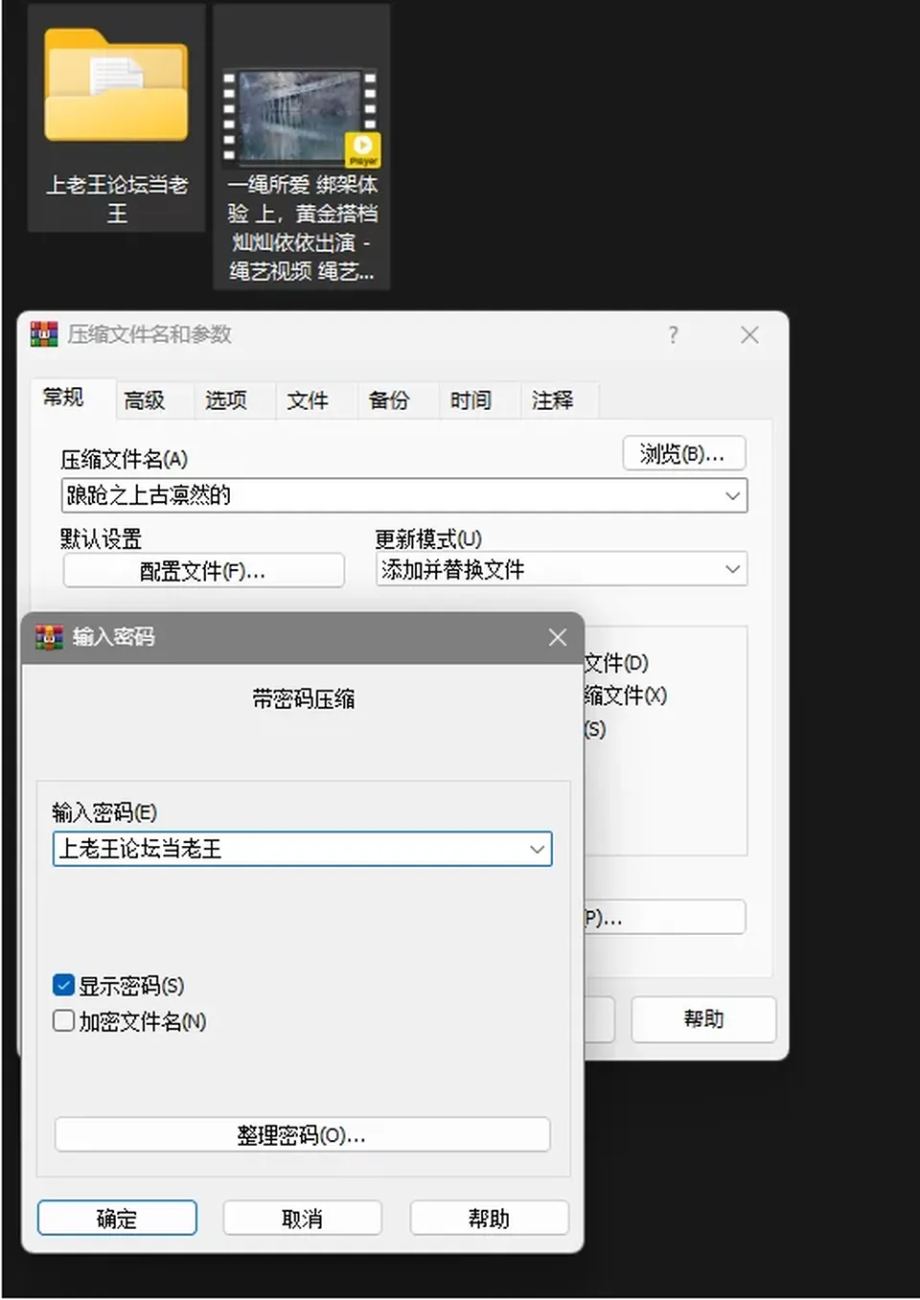
Task: Close the 输入密码 dialog
Action: pyautogui.click(x=558, y=637)
